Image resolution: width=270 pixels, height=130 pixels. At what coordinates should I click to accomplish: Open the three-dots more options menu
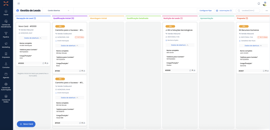point(267,11)
